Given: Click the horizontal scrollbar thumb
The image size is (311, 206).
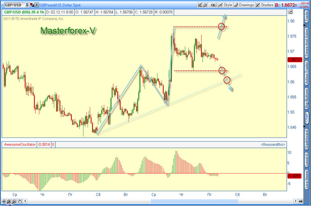Looking at the screenshot, I should 195,201.
